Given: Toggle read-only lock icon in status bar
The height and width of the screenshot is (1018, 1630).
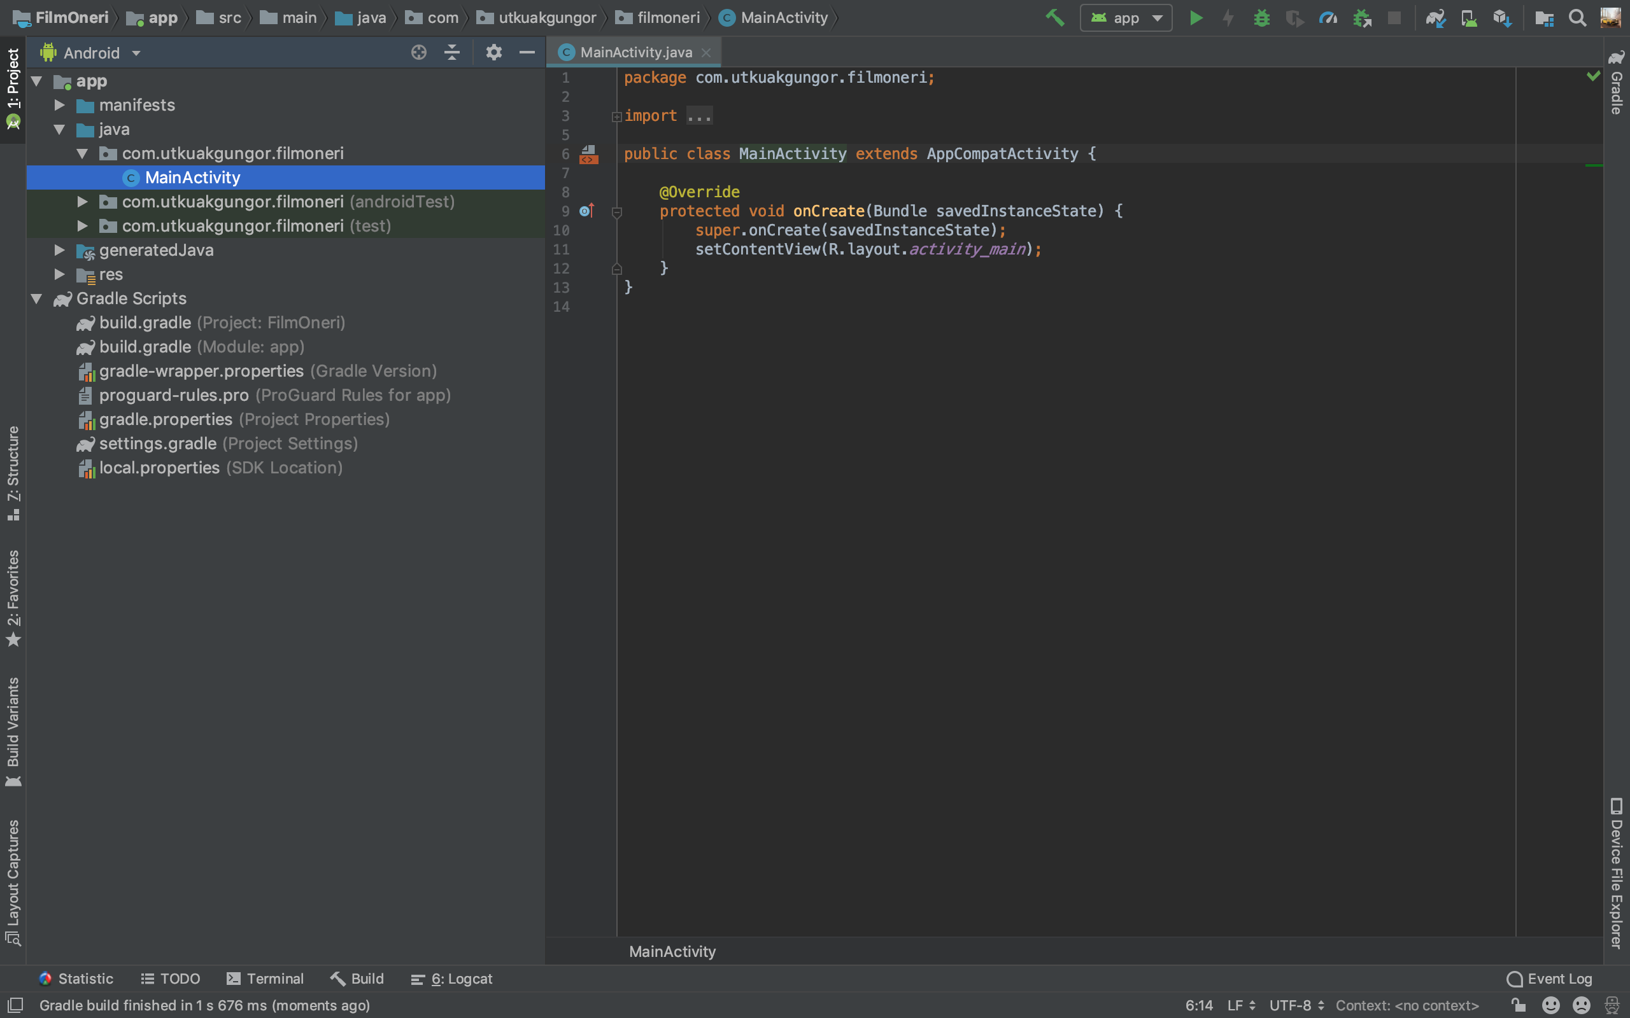Looking at the screenshot, I should [x=1518, y=1005].
